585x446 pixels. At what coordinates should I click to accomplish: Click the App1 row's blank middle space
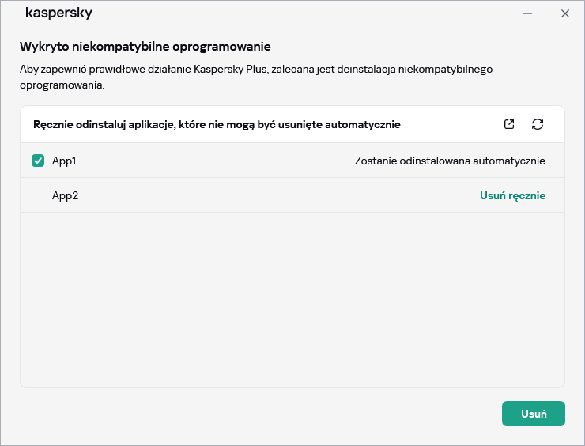[x=213, y=161]
